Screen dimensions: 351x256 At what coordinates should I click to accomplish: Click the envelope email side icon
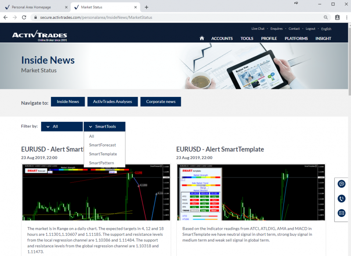341,213
